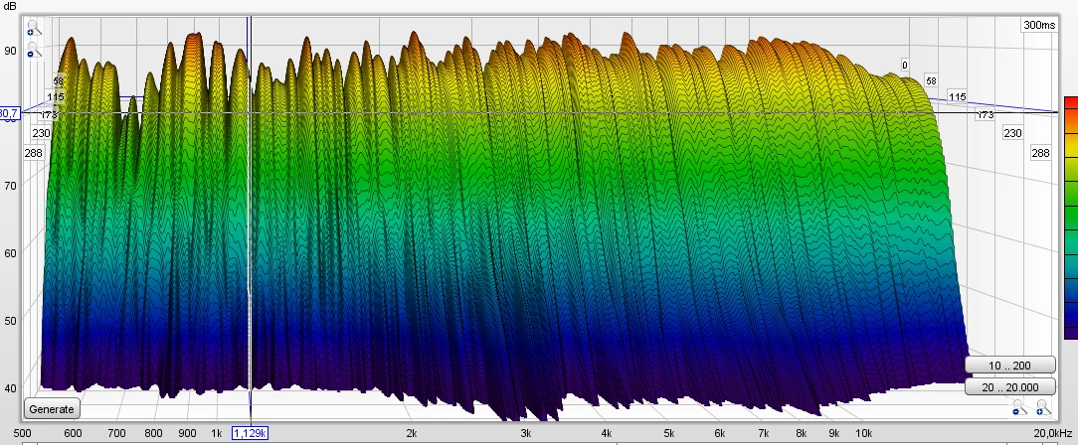Click the 1,129k cursor frequency readout
Viewport: 1078px width, 445px height.
(251, 433)
